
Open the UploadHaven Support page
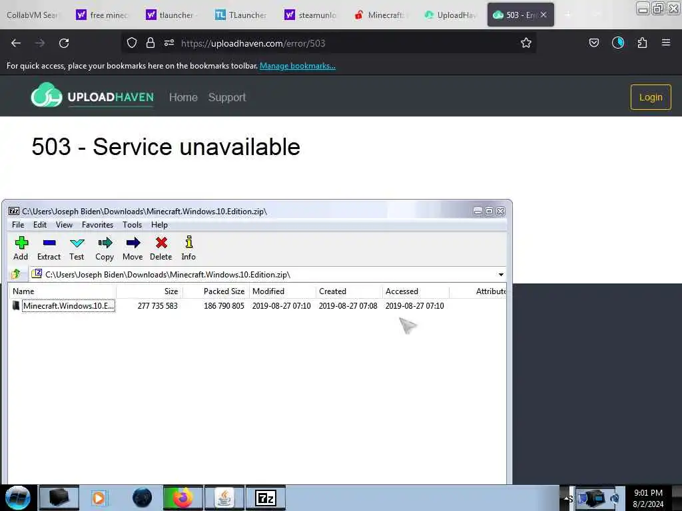tap(227, 97)
